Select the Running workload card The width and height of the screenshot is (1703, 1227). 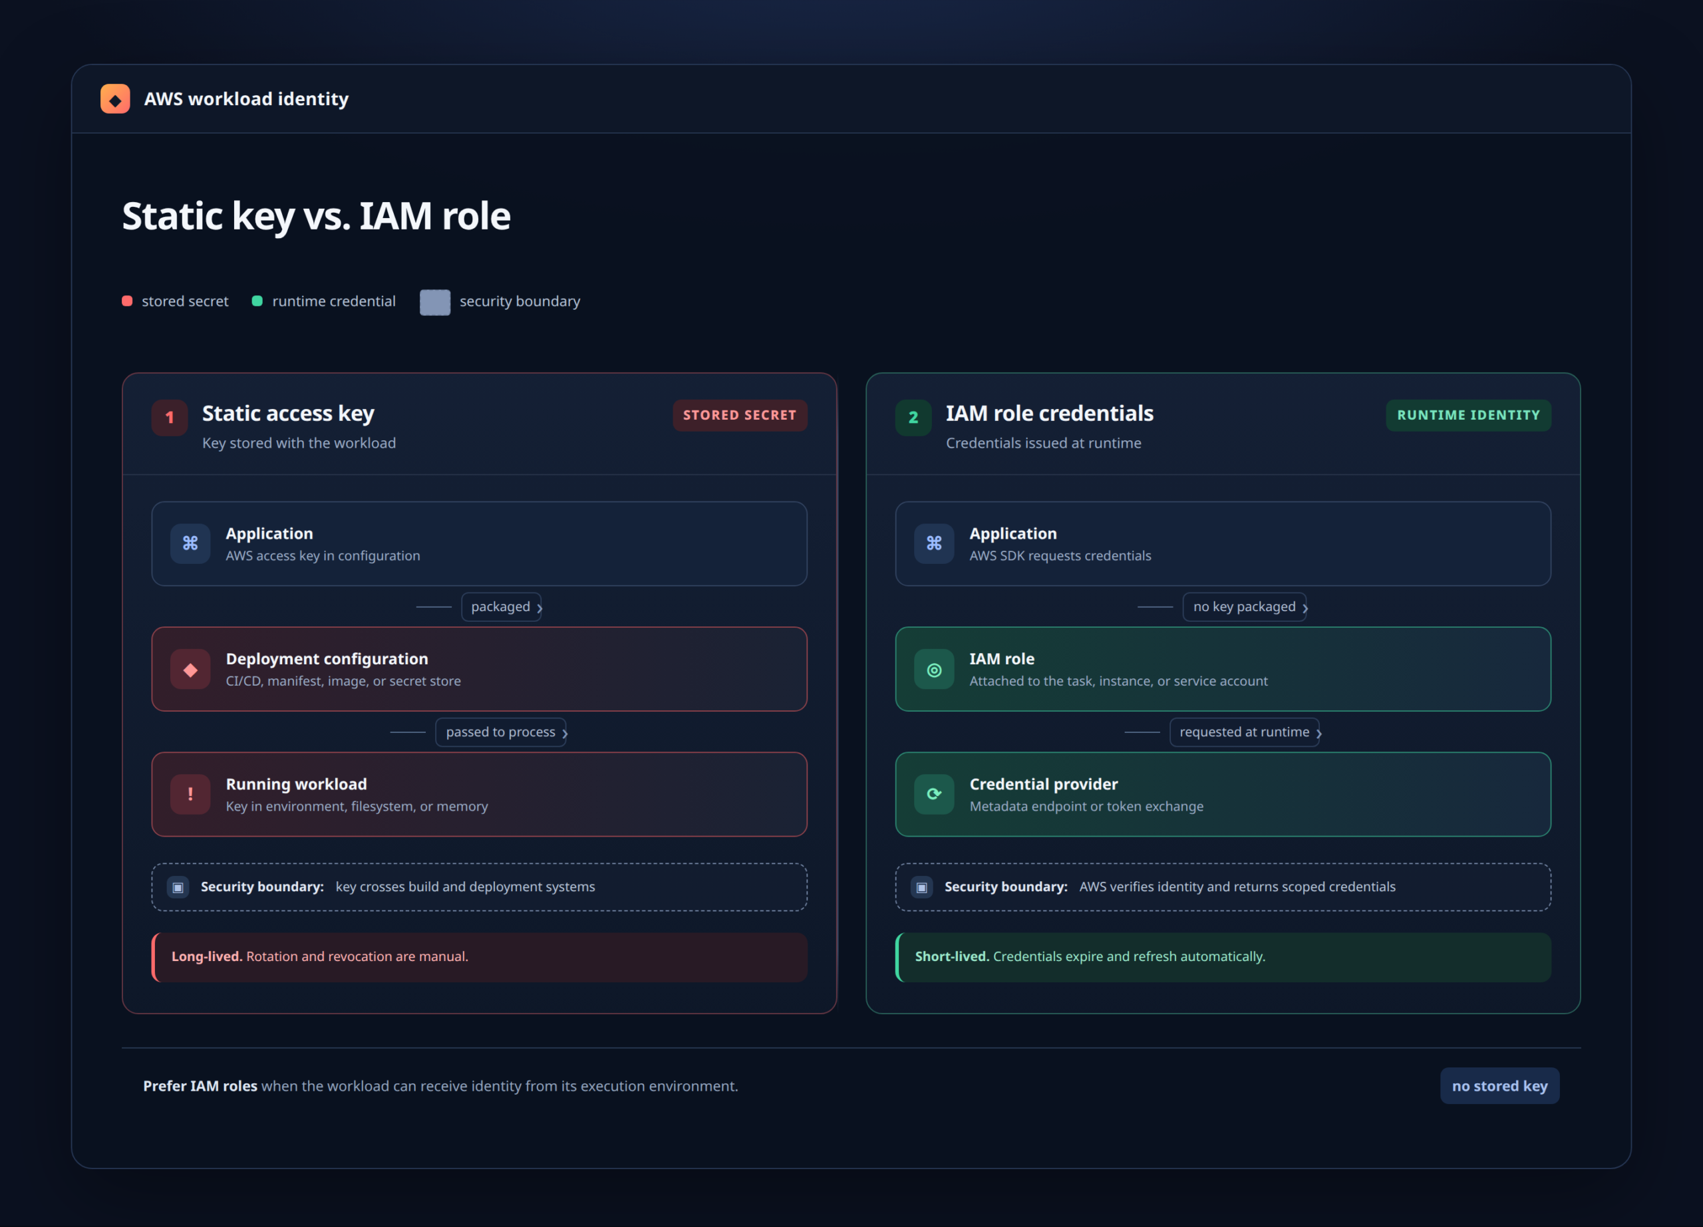pos(479,794)
